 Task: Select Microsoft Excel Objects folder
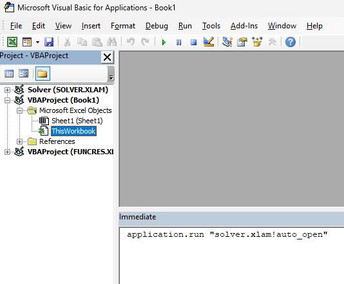(x=75, y=110)
